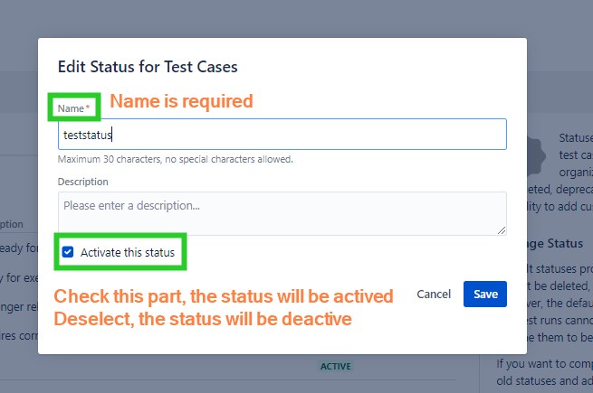Click the Name required field label
593x393 pixels.
[x=72, y=108]
